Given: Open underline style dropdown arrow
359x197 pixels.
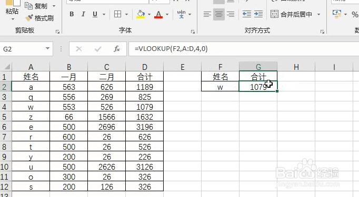Looking at the screenshot, I should [x=104, y=14].
